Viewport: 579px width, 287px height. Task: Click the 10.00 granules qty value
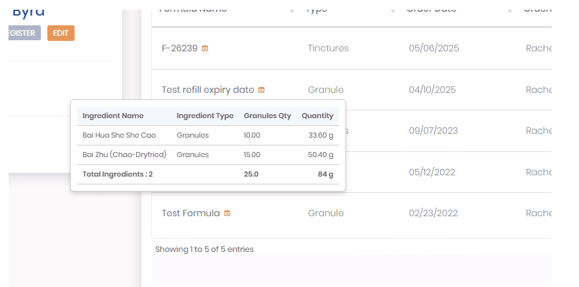(252, 135)
